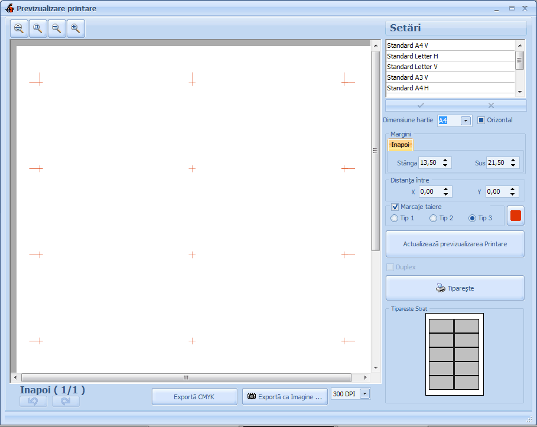Select the Standard A4 V preset
The height and width of the screenshot is (427, 537).
point(450,45)
